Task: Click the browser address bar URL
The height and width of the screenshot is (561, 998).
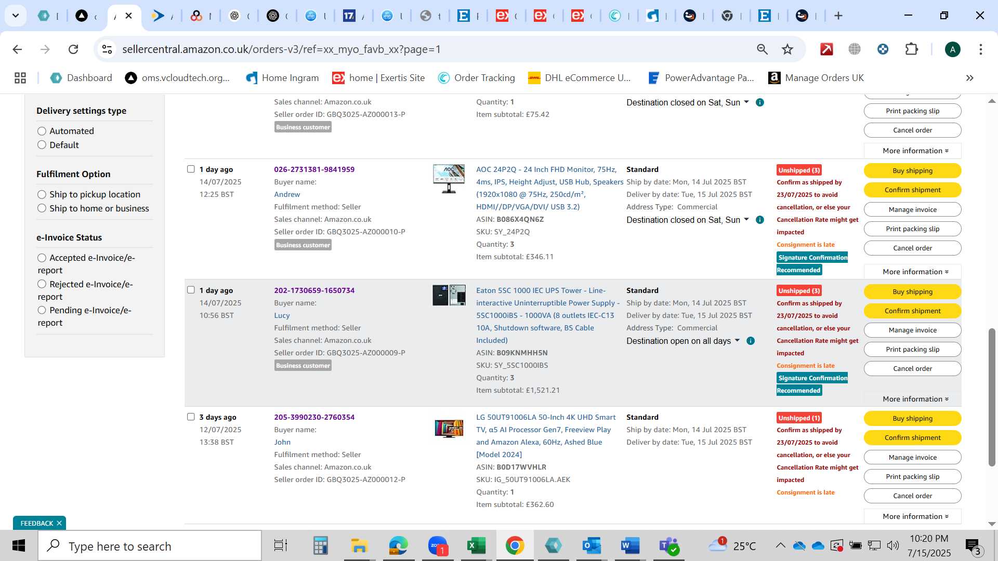Action: click(281, 49)
